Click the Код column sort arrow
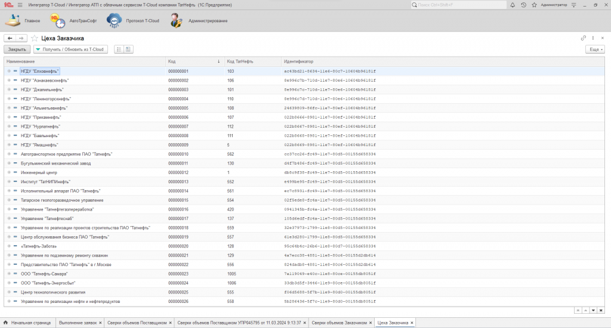The height and width of the screenshot is (328, 611). (218, 61)
